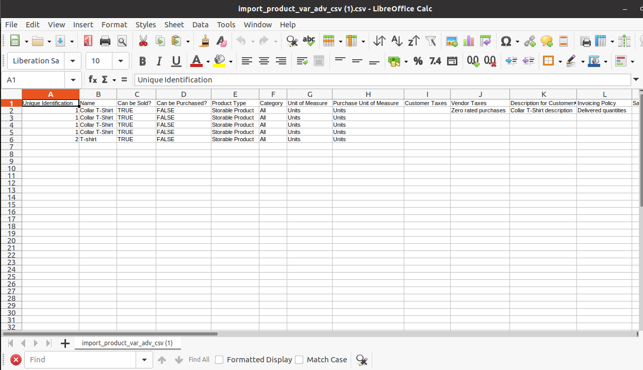Activate Clone Formatting paintbrush

tap(205, 41)
